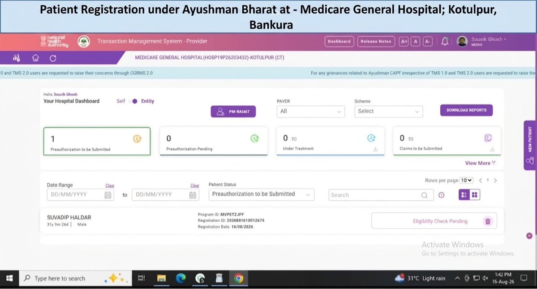This screenshot has height=289, width=537.
Task: Click Medicare General Hospital breadcrumb text
Action: pyautogui.click(x=209, y=57)
